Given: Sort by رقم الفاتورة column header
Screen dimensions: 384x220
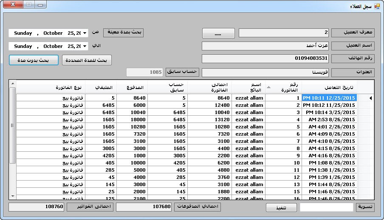Looking at the screenshot, I should pyautogui.click(x=283, y=87).
